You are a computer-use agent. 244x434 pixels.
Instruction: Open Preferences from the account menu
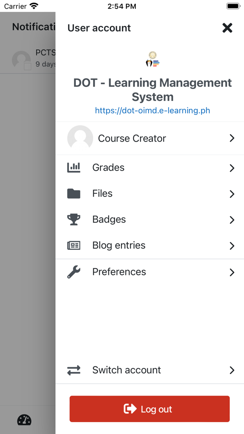coord(150,272)
